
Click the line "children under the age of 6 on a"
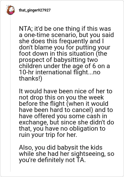(64, 66)
